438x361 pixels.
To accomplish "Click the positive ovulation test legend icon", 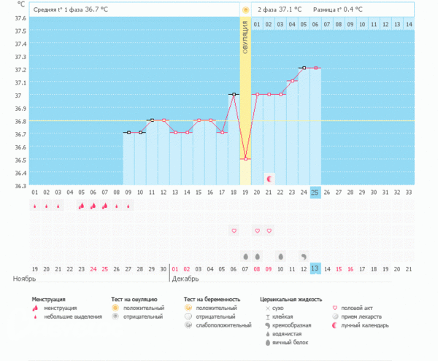I will coord(116,308).
